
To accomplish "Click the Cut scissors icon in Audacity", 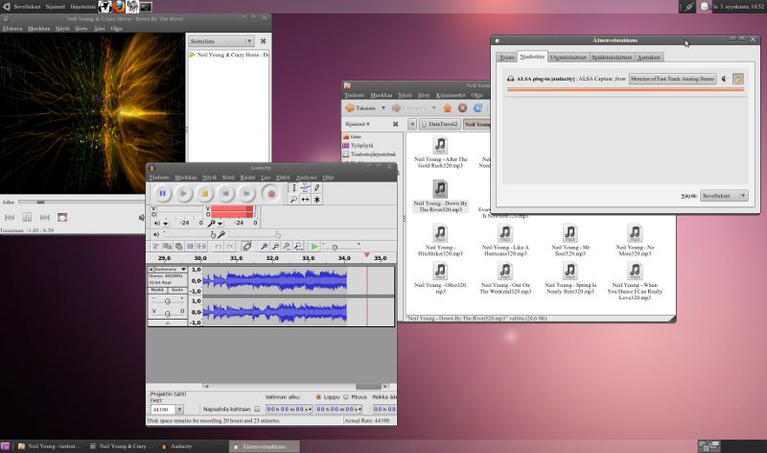I will click(155, 247).
